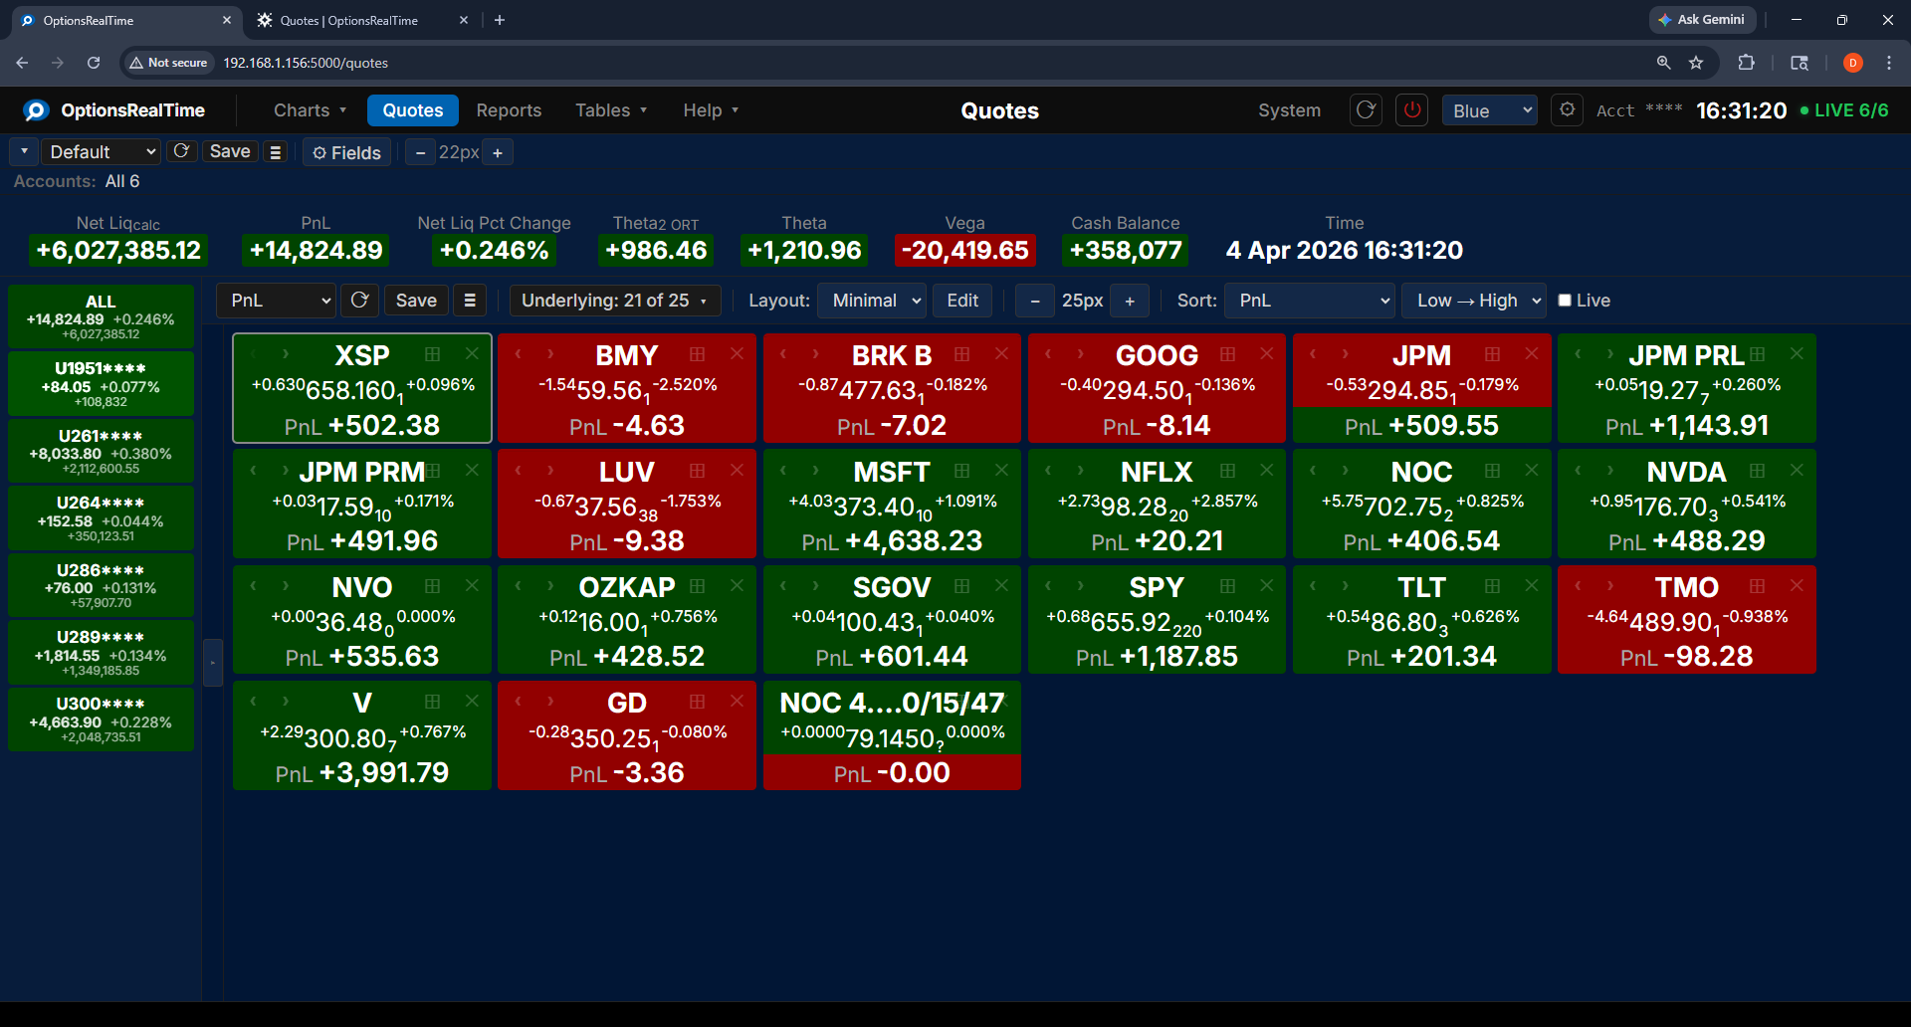Click the Vega value -20,419.65
The width and height of the screenshot is (1911, 1027).
tap(965, 250)
